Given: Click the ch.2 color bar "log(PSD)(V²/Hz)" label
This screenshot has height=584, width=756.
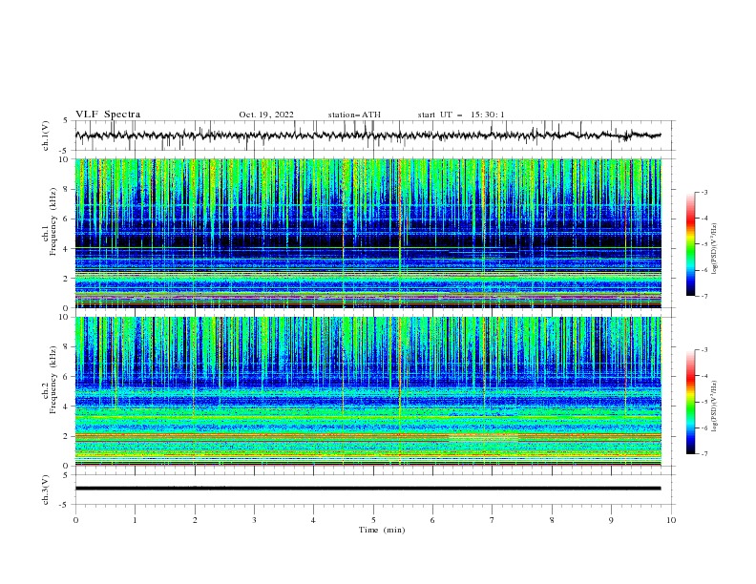Looking at the screenshot, I should tap(715, 407).
